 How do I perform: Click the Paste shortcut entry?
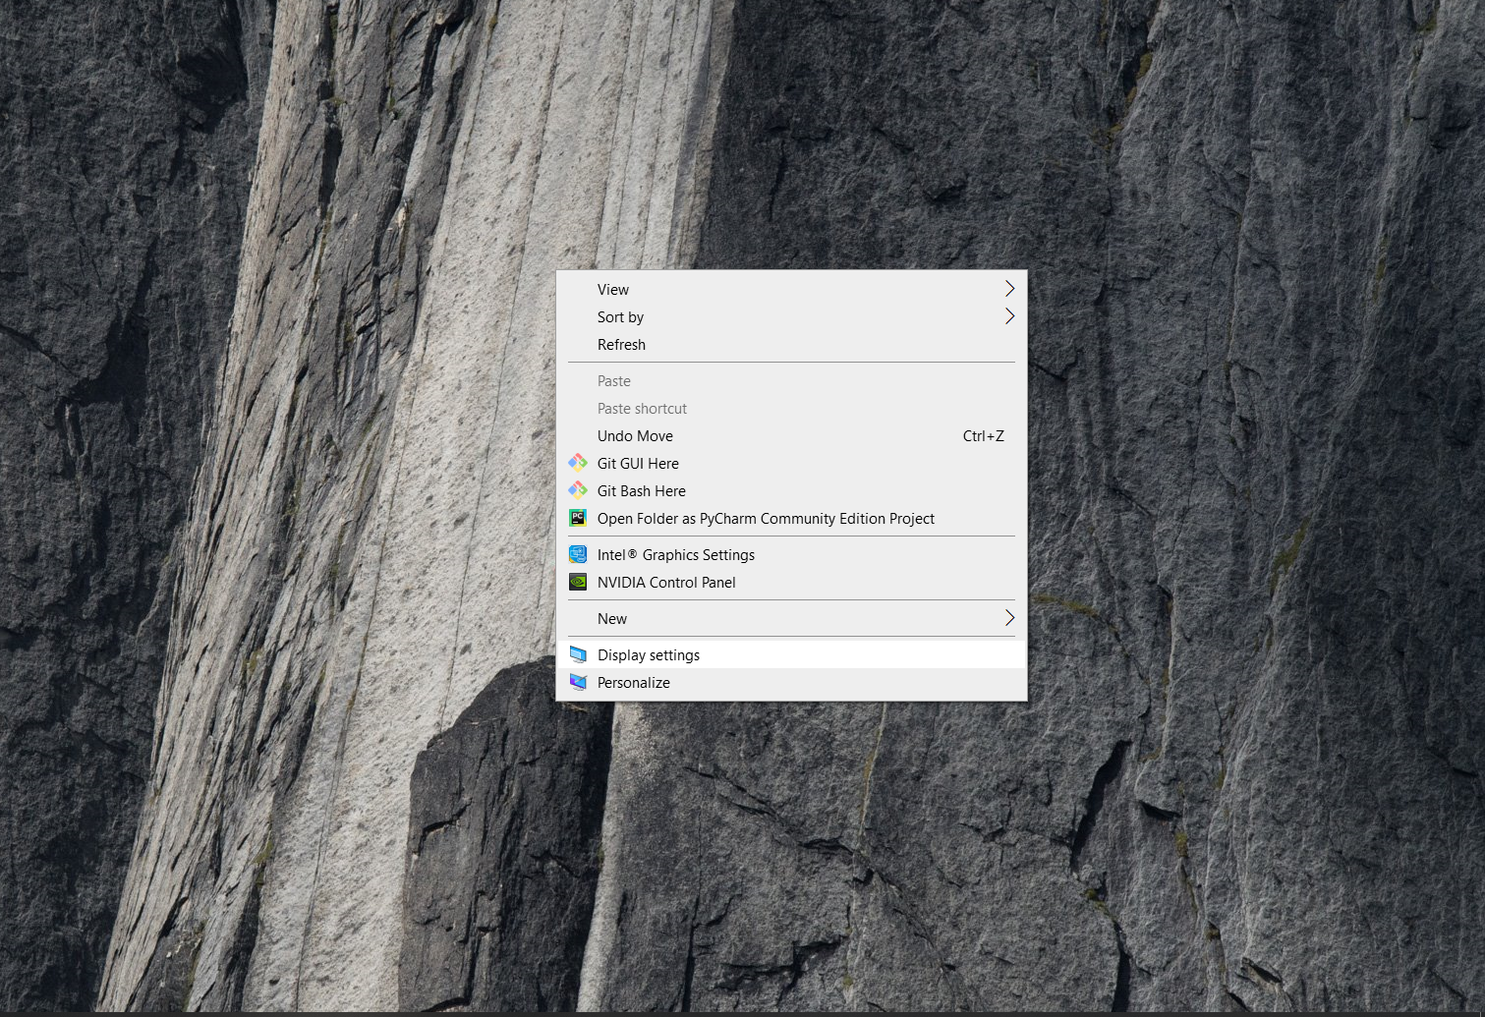pyautogui.click(x=642, y=408)
